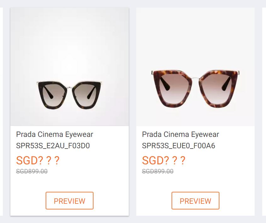Click the orange SGD price under SPR53S_EUE0_F00A6
Screen dimensions: 266x223
click(x=164, y=161)
